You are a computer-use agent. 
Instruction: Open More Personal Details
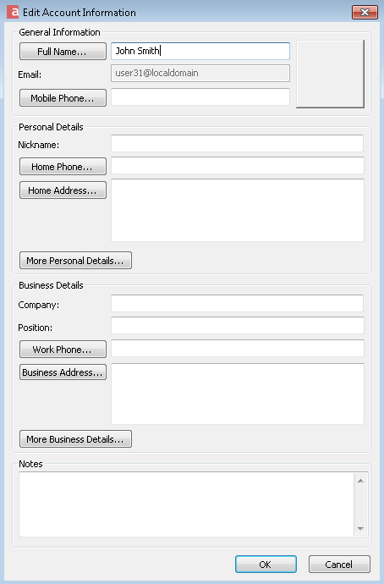pyautogui.click(x=75, y=261)
